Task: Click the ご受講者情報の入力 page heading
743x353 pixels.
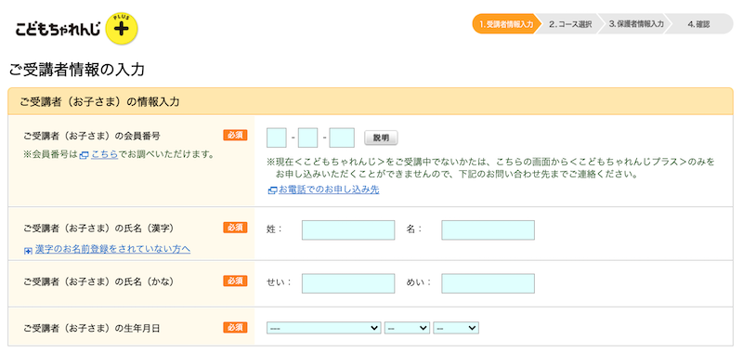Action: (76, 70)
